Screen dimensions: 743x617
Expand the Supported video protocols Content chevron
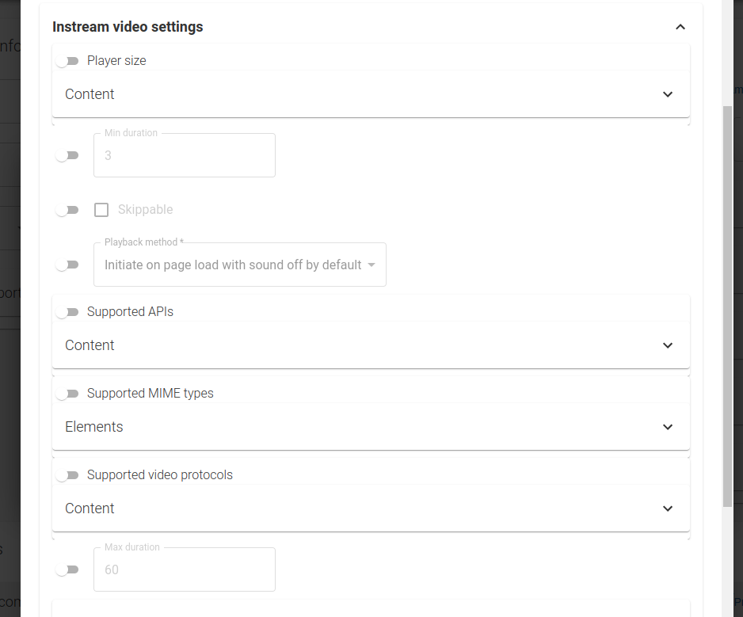(x=668, y=508)
